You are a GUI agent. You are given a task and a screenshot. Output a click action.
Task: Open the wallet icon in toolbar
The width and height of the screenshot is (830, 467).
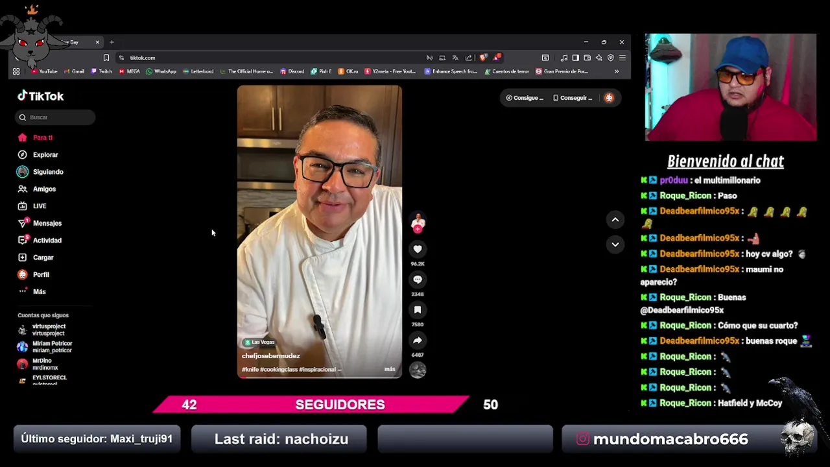[587, 58]
